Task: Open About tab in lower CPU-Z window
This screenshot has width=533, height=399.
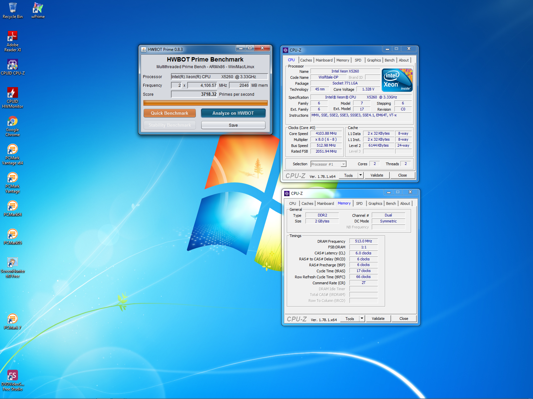Action: (405, 203)
